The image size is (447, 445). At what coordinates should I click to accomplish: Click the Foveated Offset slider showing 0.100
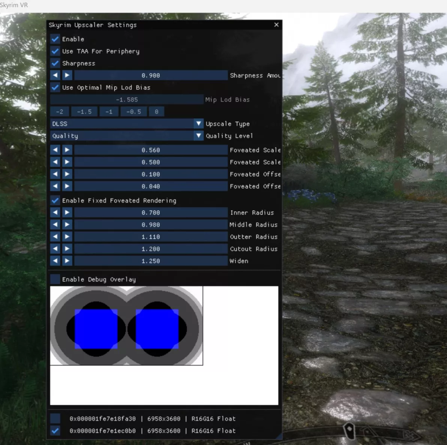[151, 174]
